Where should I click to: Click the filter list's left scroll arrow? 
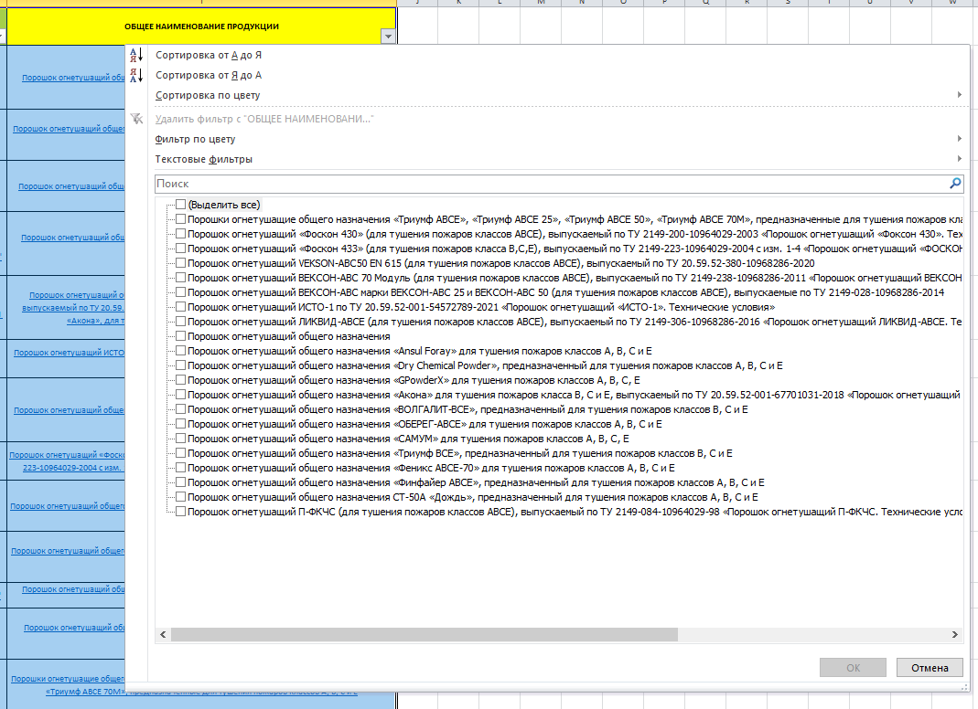click(x=163, y=635)
